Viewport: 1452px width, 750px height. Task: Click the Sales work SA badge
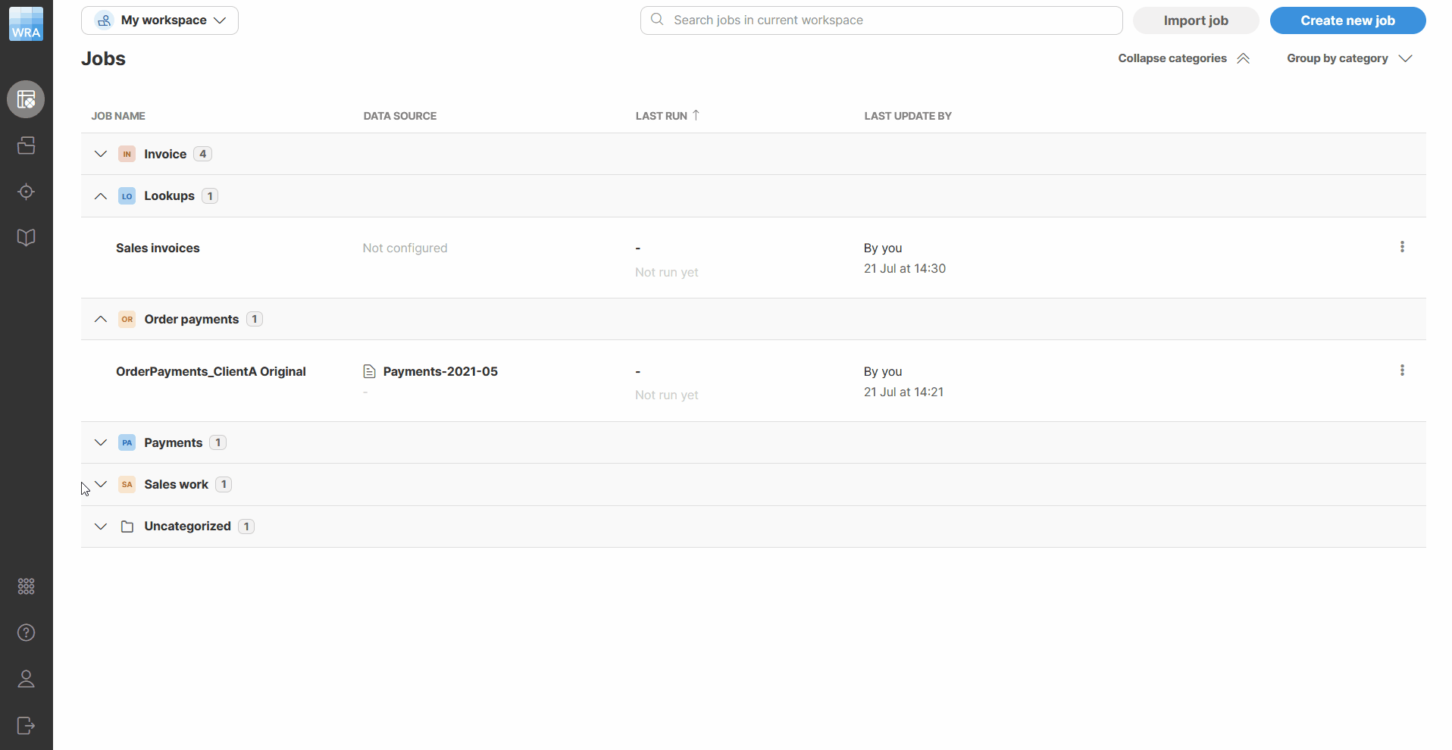pyautogui.click(x=127, y=484)
